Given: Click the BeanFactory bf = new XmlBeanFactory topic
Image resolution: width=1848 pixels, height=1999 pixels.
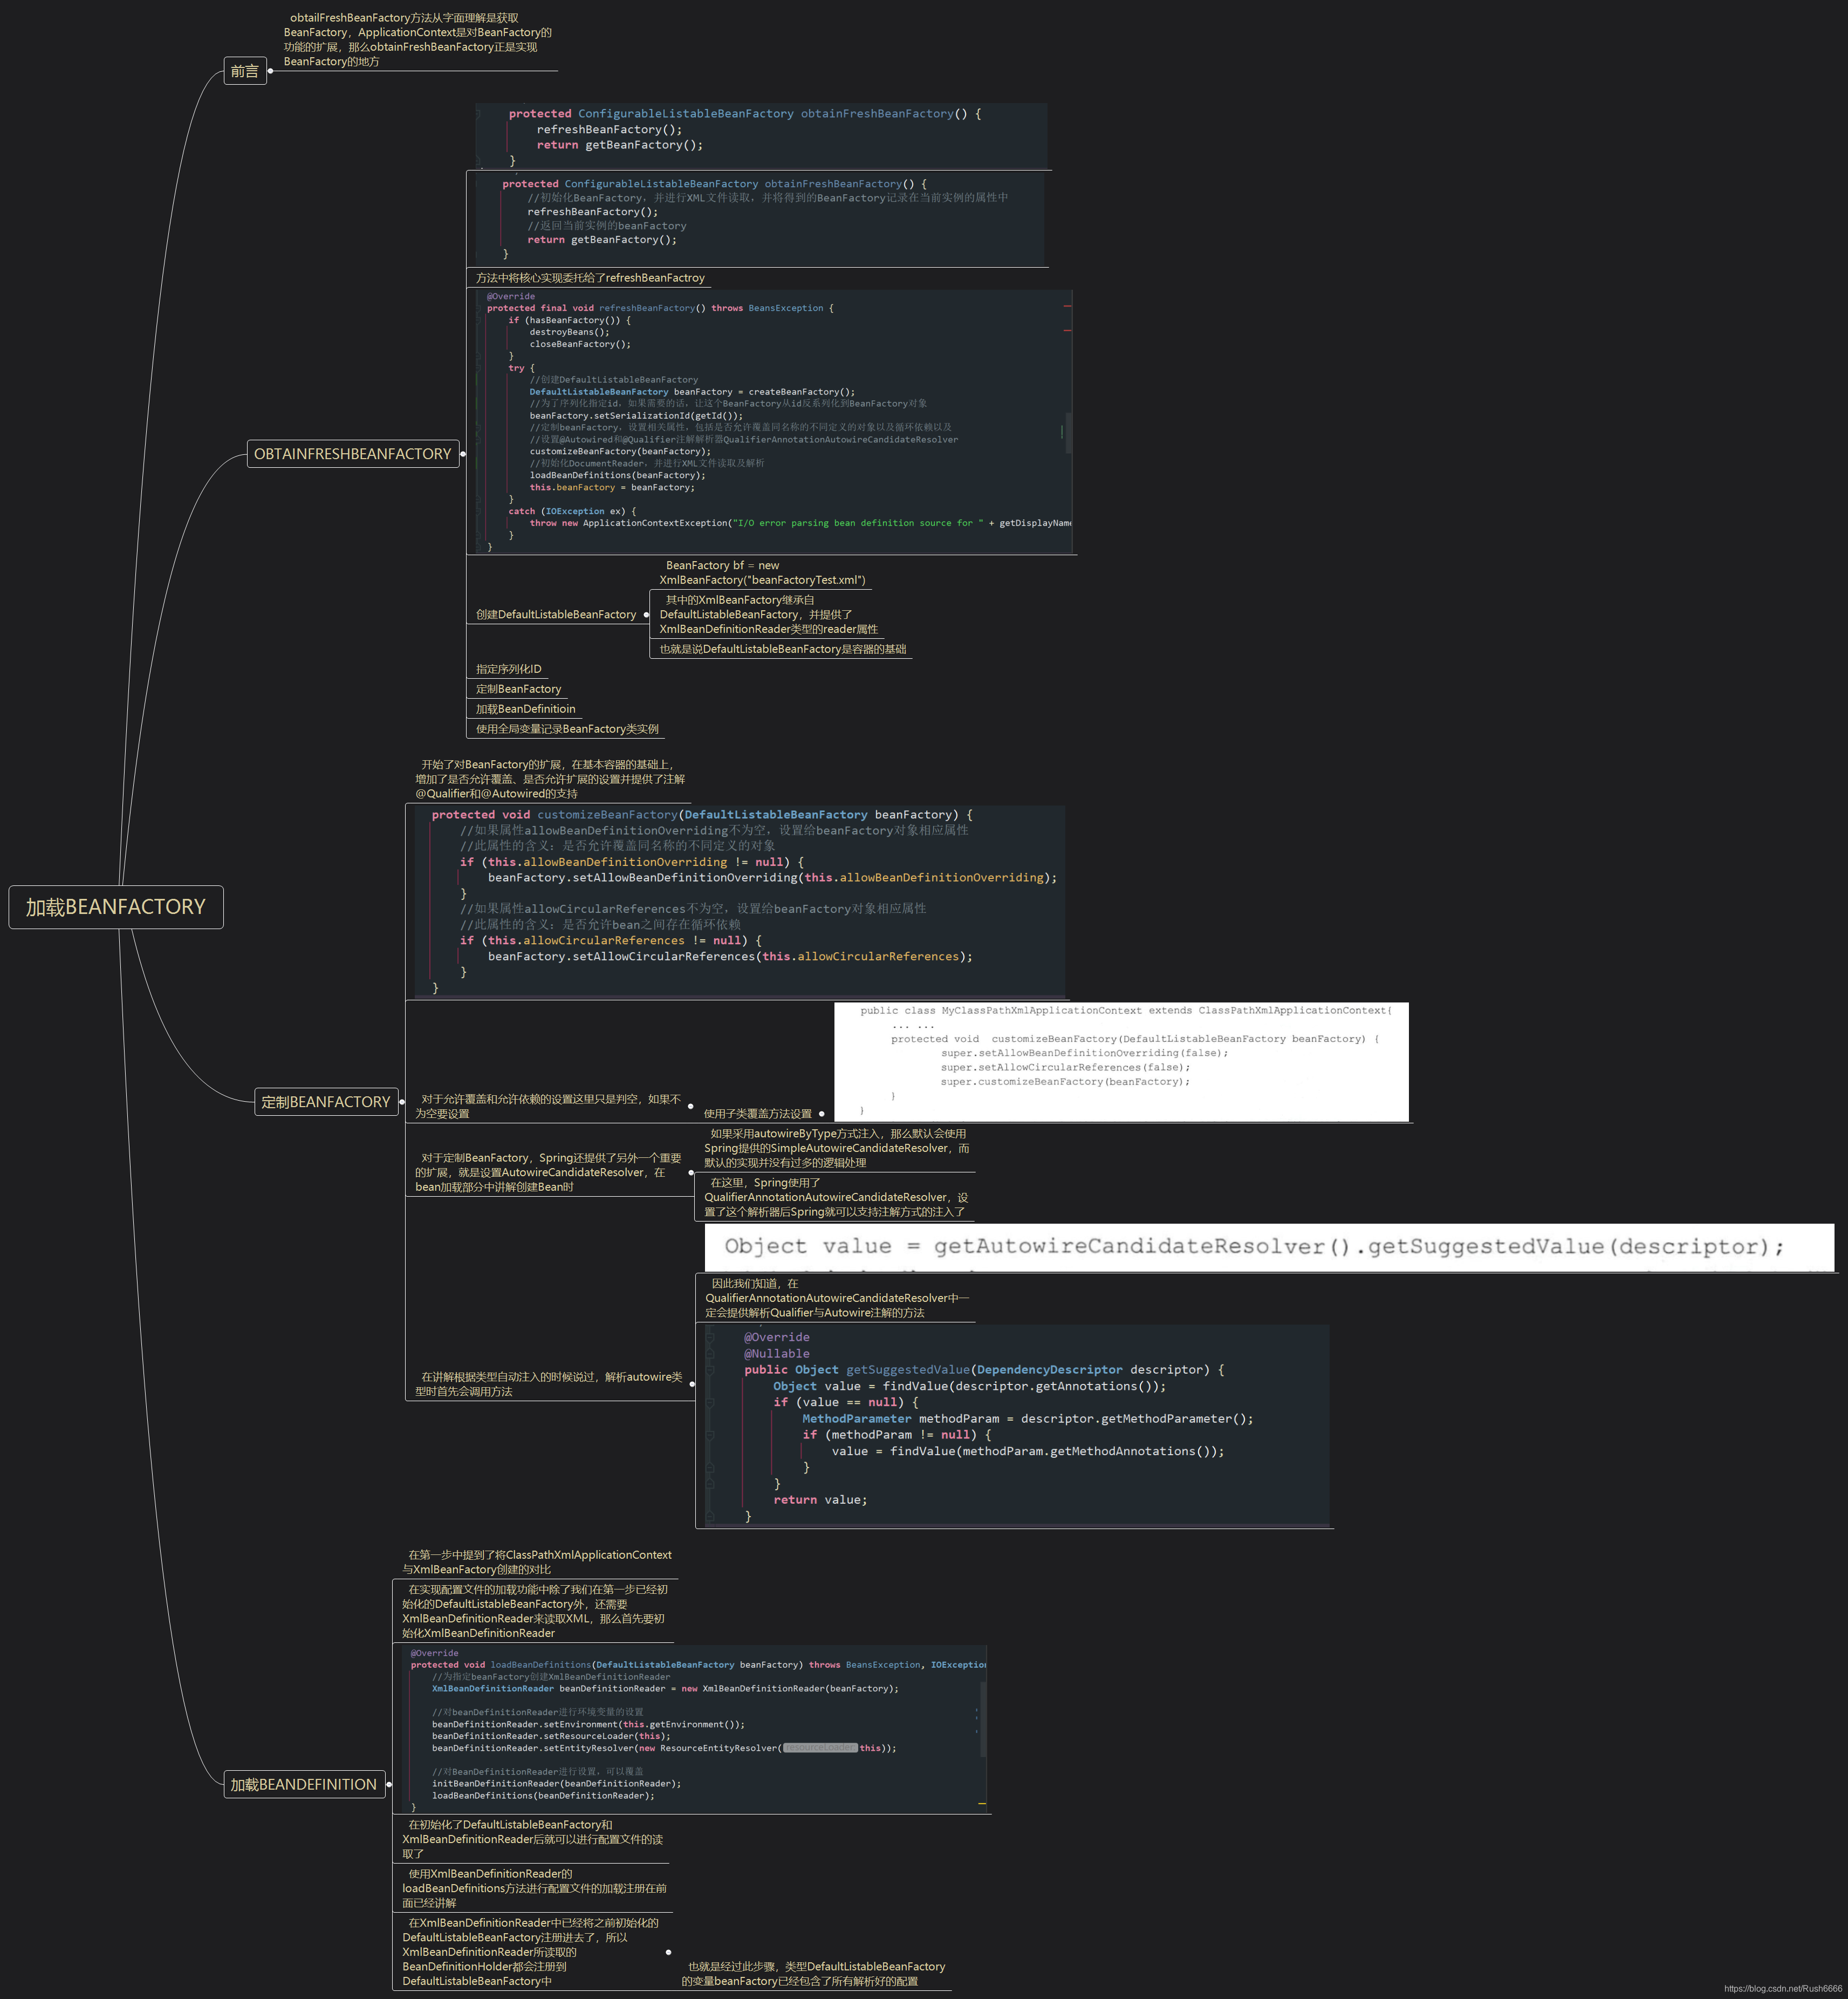Looking at the screenshot, I should (762, 573).
